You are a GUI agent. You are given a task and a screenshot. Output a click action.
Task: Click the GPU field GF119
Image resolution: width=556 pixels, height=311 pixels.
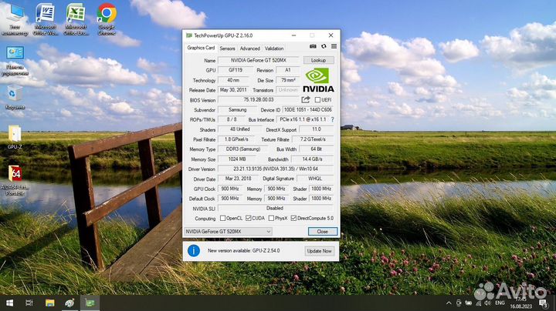tap(236, 70)
